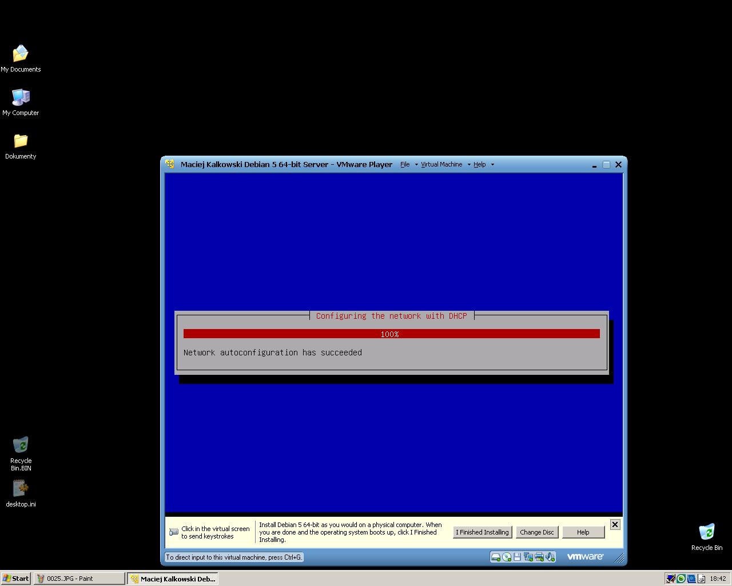The image size is (732, 586).
Task: Open My Documents desktop icon
Action: (x=21, y=59)
